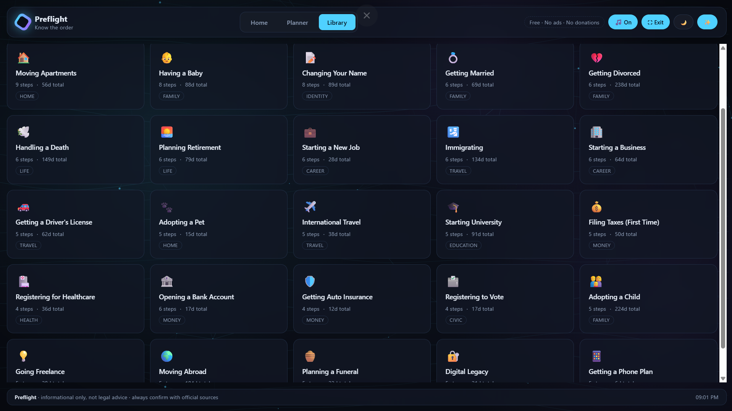This screenshot has width=732, height=411.
Task: Click the CIVIC tag on Registering to Vote
Action: [x=456, y=320]
